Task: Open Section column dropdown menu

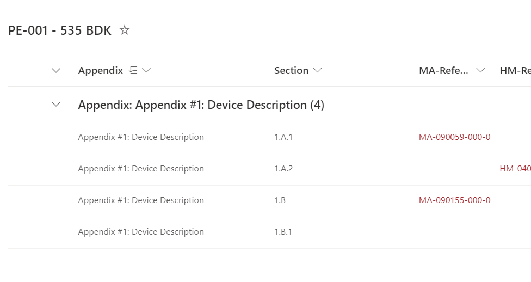Action: [x=318, y=70]
